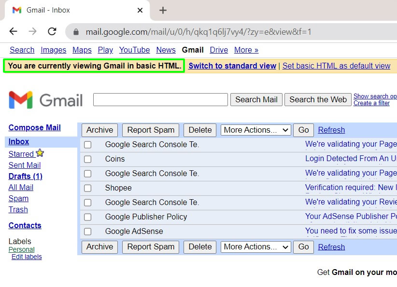Open Drive in the Google bar
Image resolution: width=397 pixels, height=287 pixels.
point(219,50)
